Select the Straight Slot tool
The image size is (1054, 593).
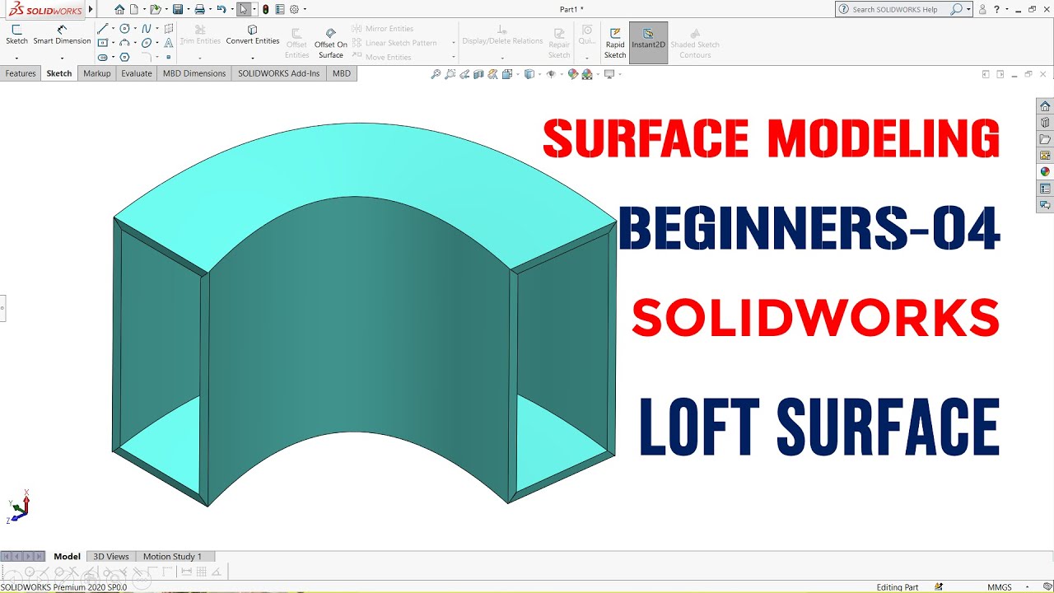[x=103, y=58]
